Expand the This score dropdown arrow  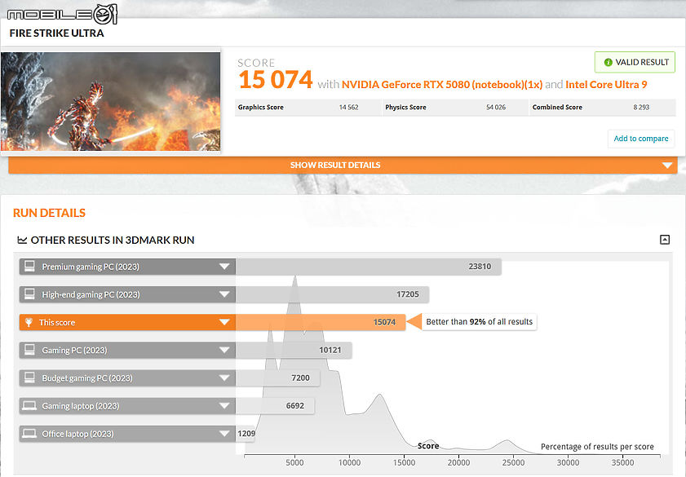coord(224,322)
